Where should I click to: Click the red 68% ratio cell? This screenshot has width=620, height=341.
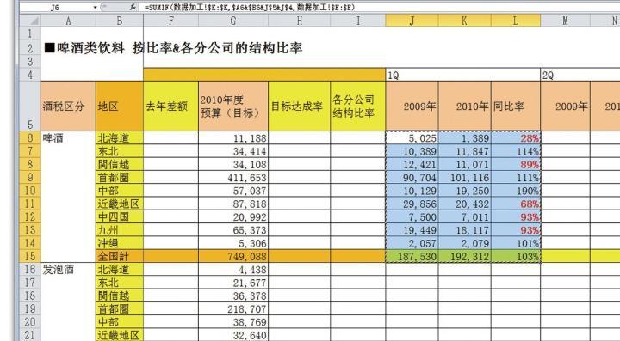516,204
